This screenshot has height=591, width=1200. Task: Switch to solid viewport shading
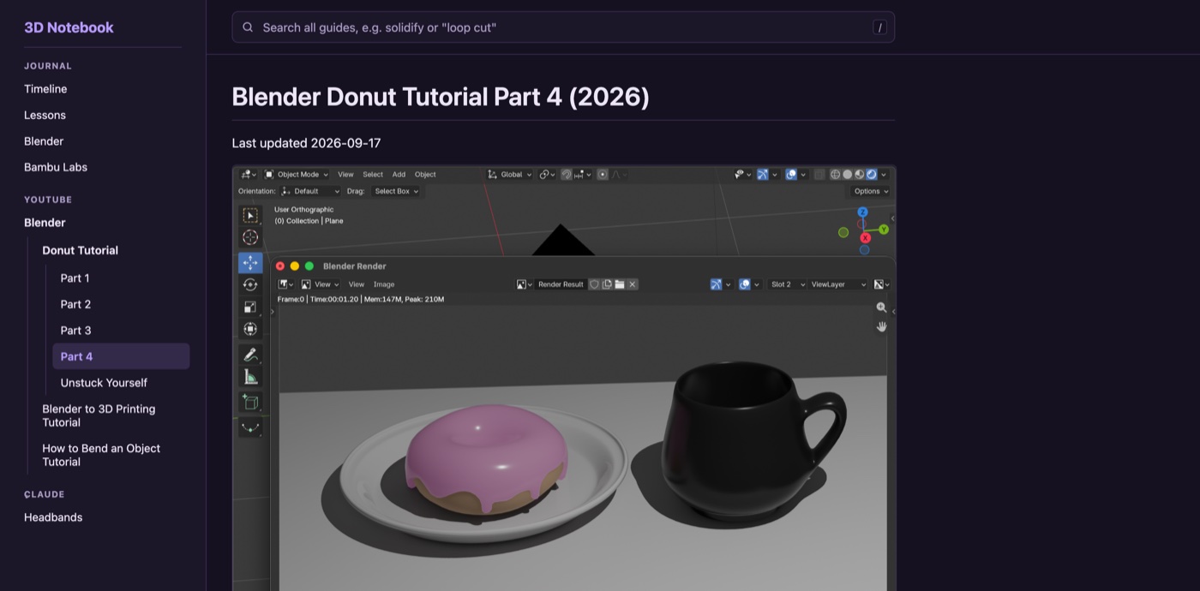(848, 175)
